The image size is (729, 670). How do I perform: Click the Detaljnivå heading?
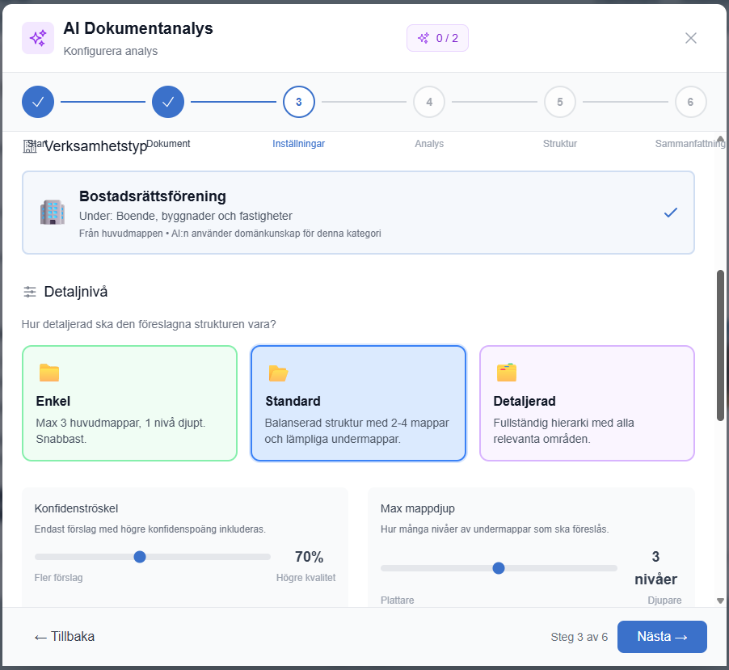point(76,292)
